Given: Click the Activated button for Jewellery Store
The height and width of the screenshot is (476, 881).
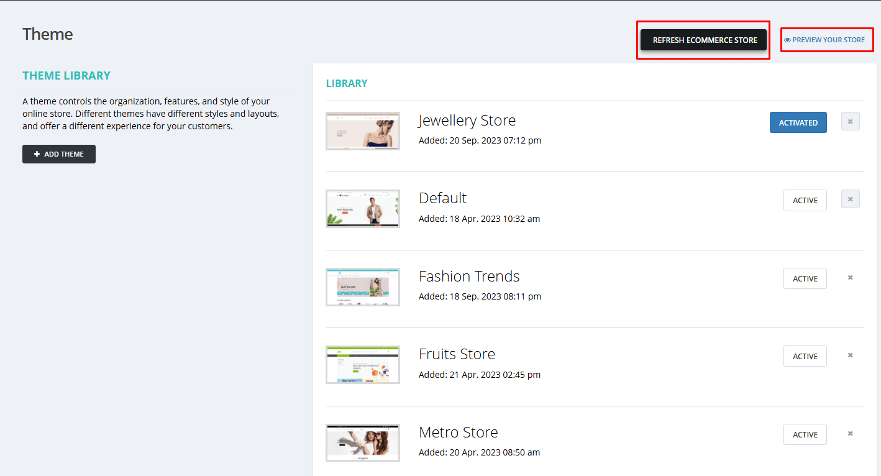Looking at the screenshot, I should (x=798, y=122).
